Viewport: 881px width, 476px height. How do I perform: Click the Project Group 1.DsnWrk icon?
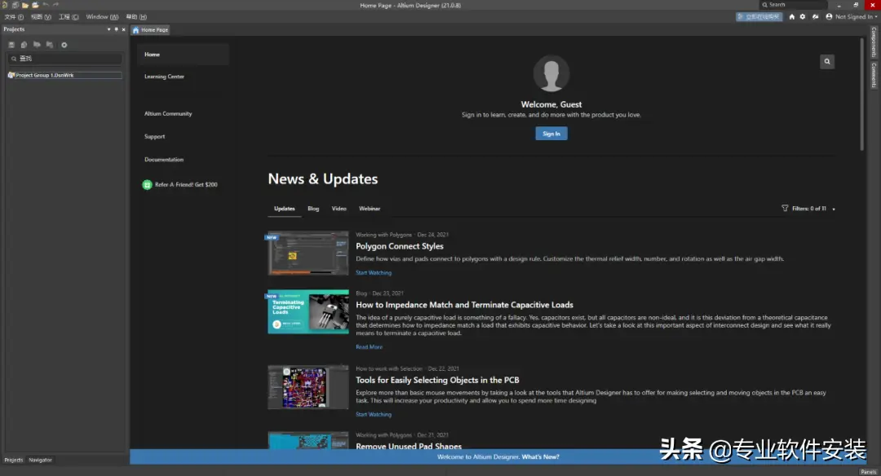pos(11,75)
